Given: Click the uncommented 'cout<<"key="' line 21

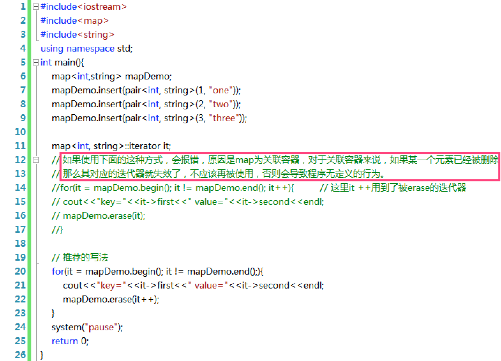Looking at the screenshot, I should pyautogui.click(x=193, y=285).
